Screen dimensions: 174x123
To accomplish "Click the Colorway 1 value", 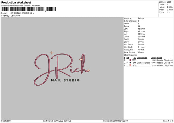I will coord(15,16).
